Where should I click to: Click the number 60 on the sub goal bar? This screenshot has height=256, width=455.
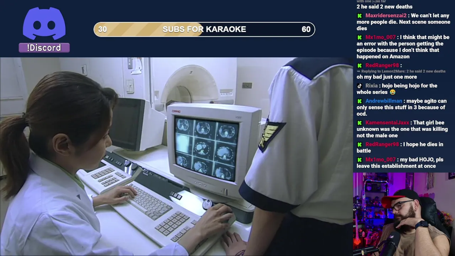click(x=306, y=29)
